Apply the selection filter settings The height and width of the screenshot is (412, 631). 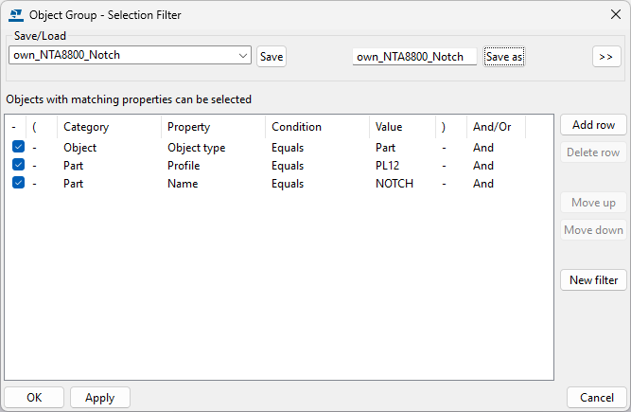[100, 398]
